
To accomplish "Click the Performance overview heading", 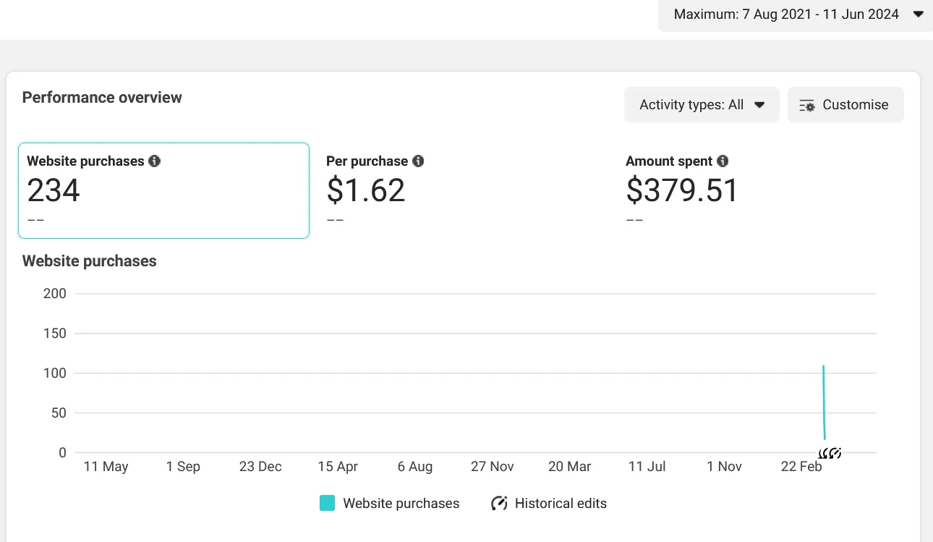I will pos(102,98).
